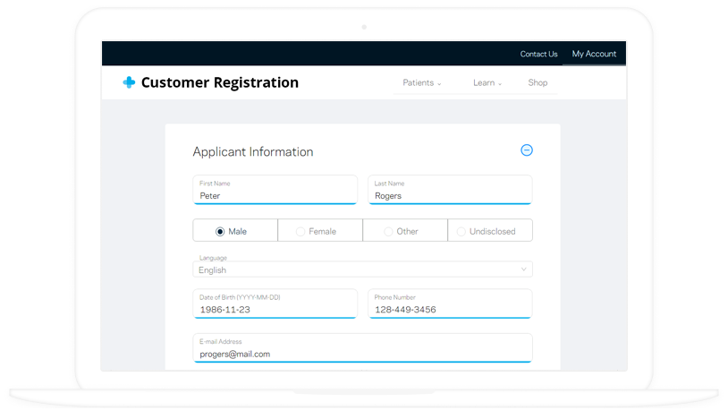Screen dimensions: 728x419
Task: Click the blue cross logo icon
Action: coord(129,82)
